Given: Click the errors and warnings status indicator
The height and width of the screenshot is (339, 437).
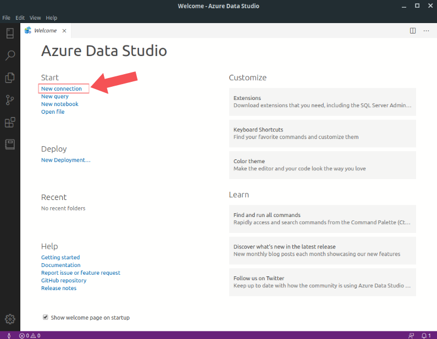Looking at the screenshot, I should 30,336.
